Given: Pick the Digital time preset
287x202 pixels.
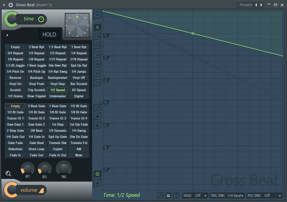Looking at the screenshot, I should point(79,96).
